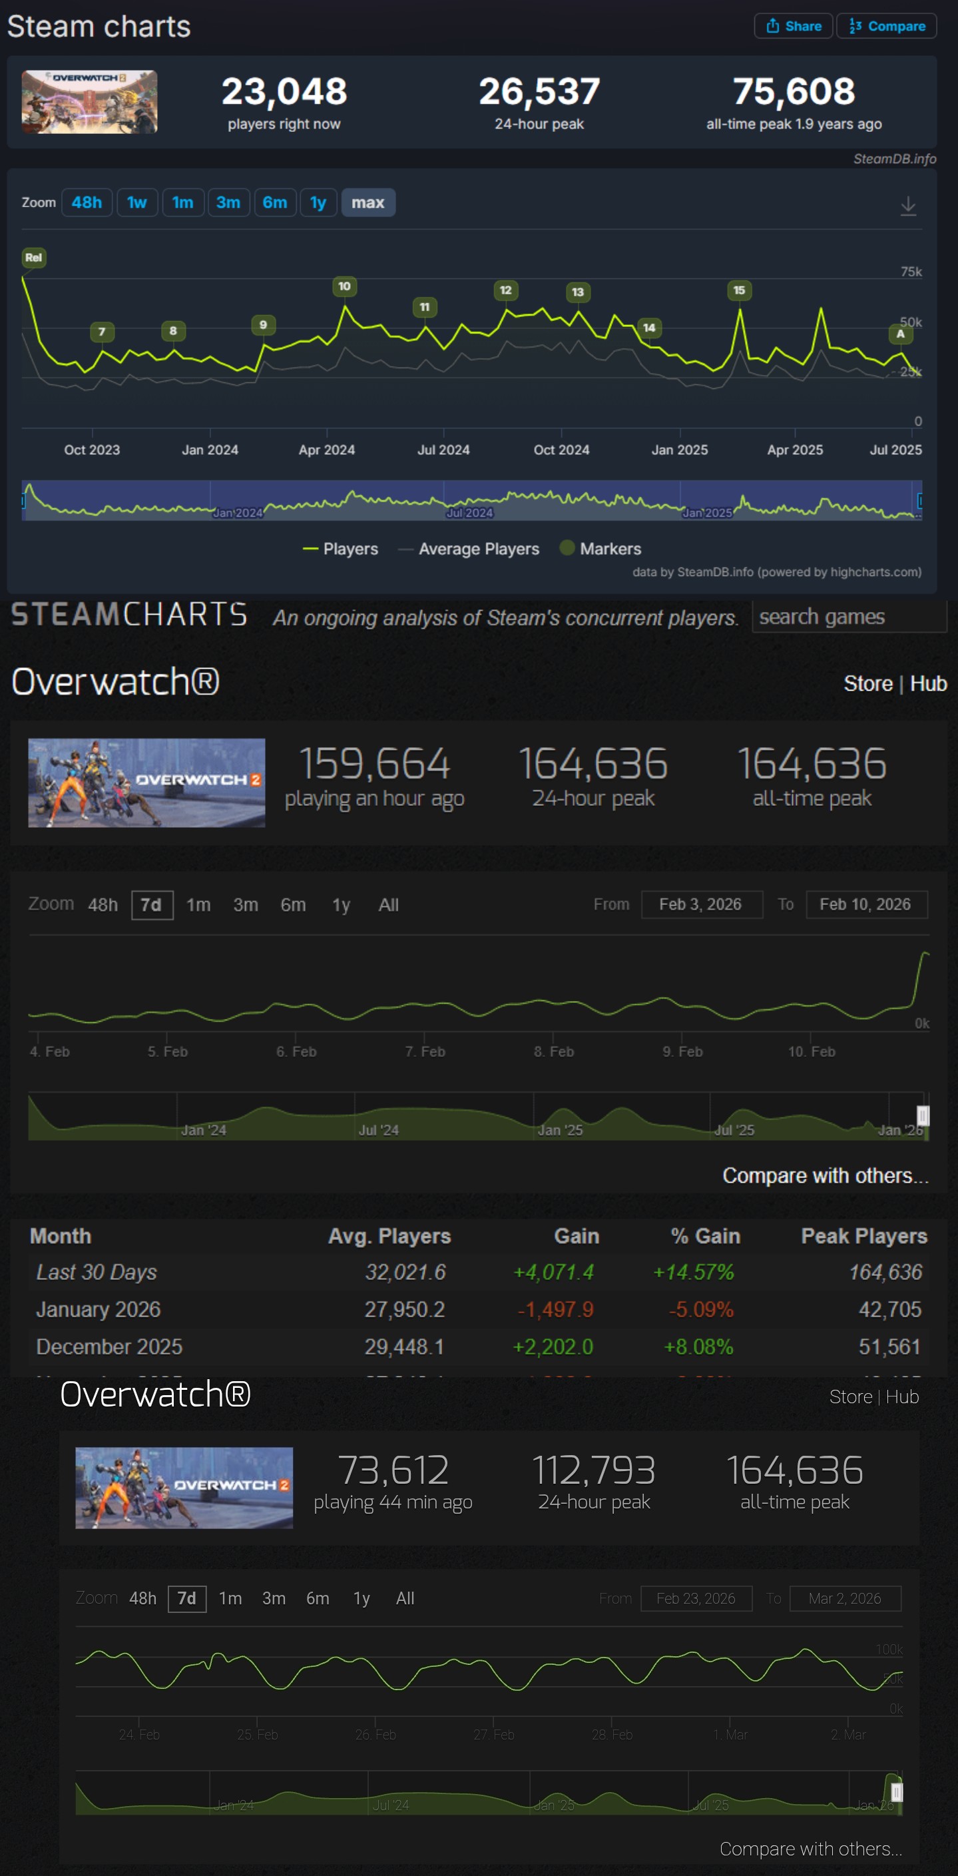
Task: Choose 1m zoom on the Feb 3–Feb 10 chart
Action: pos(198,905)
